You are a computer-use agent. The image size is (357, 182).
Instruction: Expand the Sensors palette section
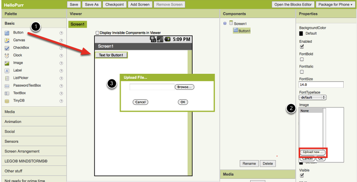click(x=34, y=141)
